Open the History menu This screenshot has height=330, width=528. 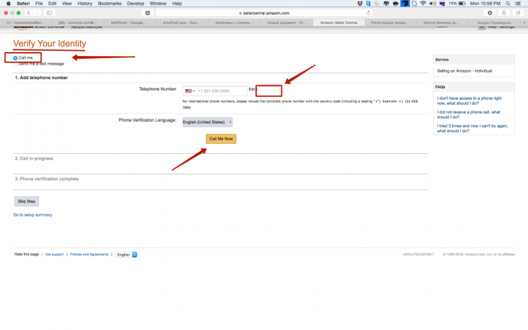(84, 3)
